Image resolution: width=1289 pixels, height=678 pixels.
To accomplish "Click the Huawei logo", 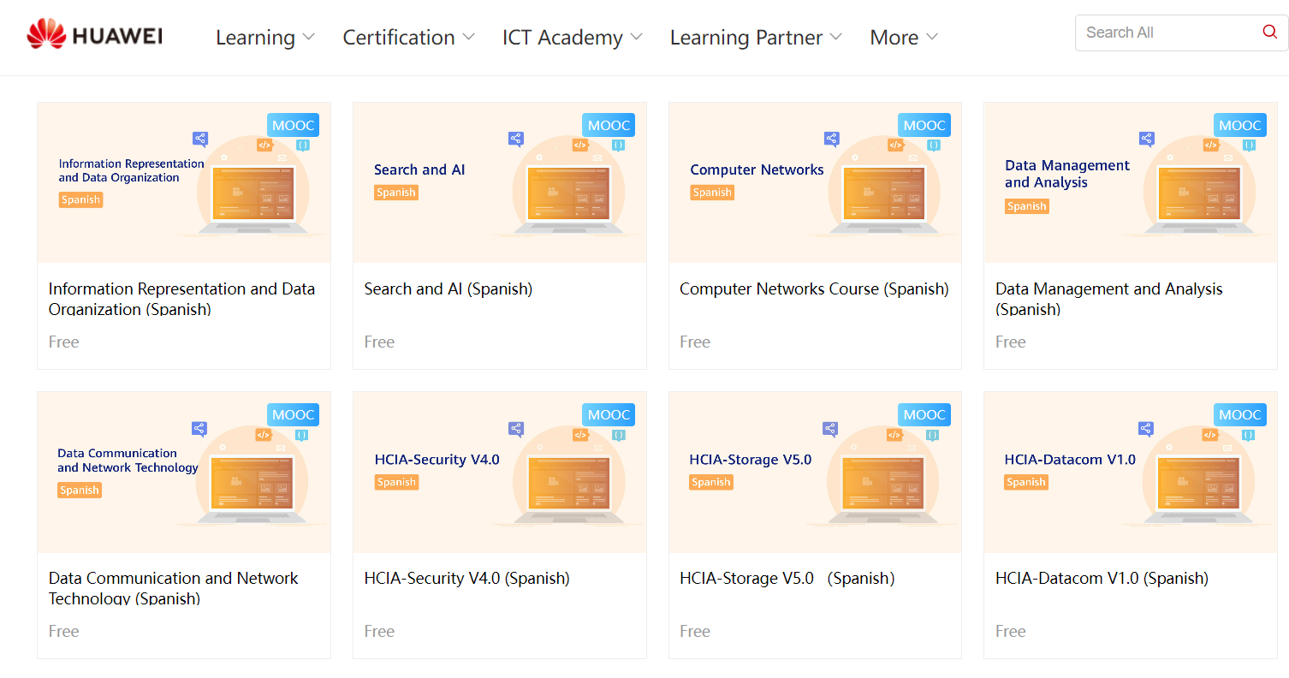I will pos(94,34).
